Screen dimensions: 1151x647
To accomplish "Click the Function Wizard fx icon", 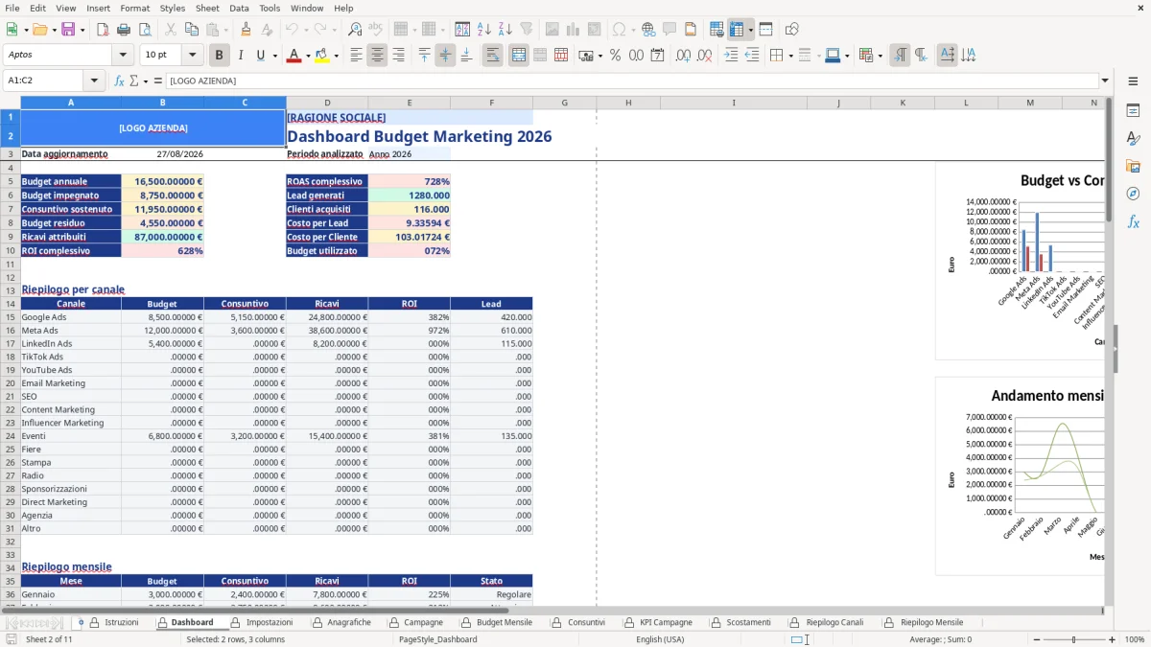I will (x=119, y=81).
